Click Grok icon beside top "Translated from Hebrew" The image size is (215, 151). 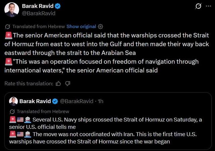pos(7,26)
